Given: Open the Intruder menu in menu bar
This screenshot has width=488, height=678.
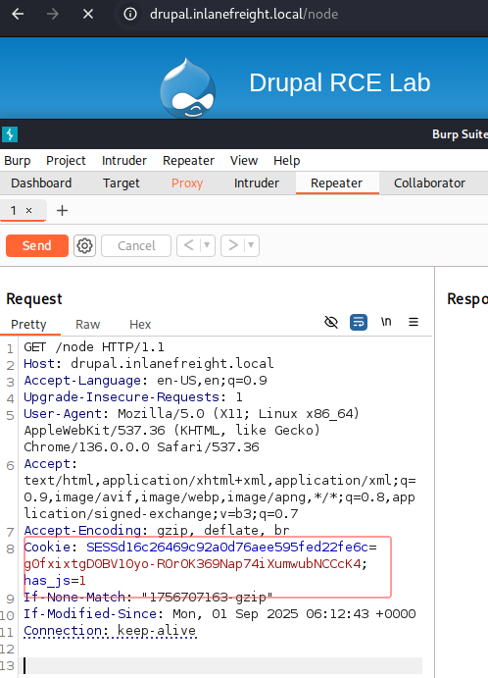Looking at the screenshot, I should (x=124, y=161).
